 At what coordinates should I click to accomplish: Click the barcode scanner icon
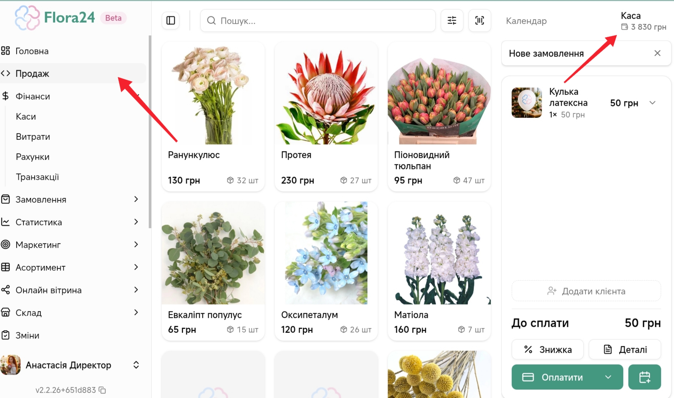click(x=479, y=20)
